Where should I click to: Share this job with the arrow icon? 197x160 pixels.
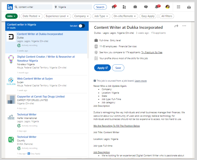click(x=176, y=26)
